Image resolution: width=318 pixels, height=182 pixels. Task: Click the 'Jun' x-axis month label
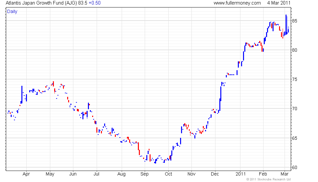pos(73,174)
